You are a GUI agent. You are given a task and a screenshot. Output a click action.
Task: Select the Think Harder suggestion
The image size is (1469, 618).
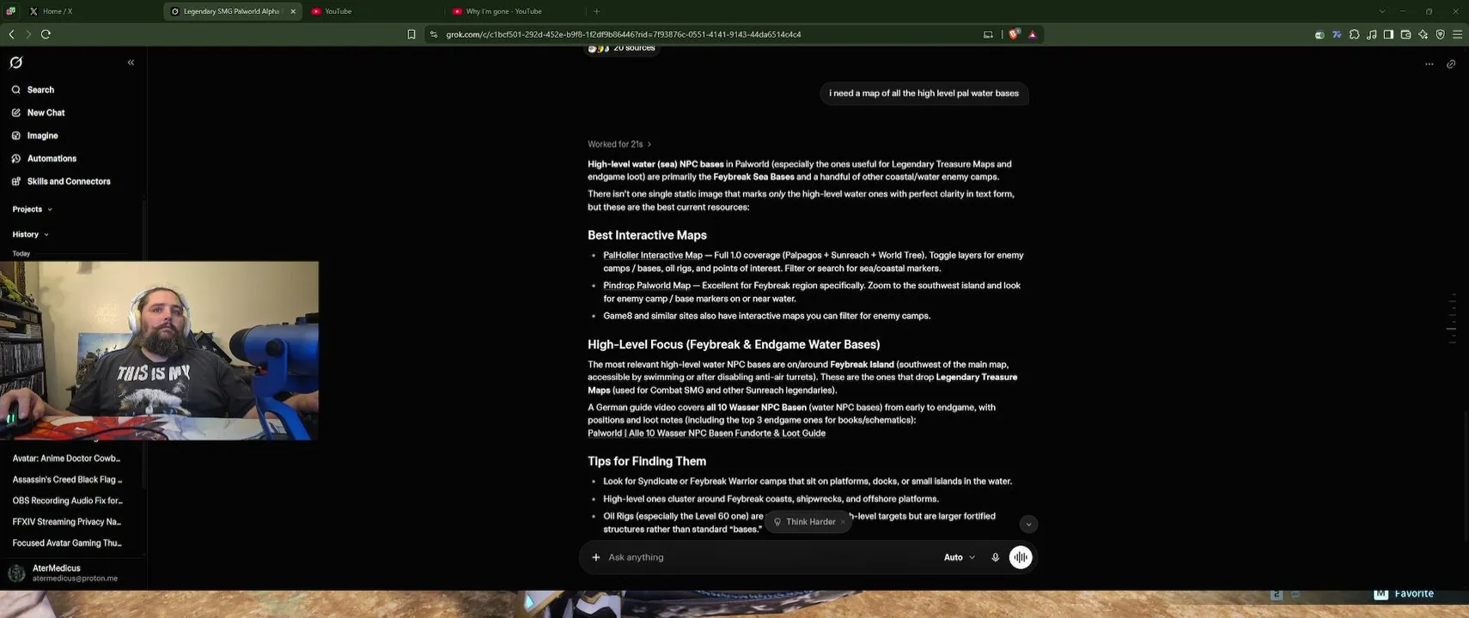coord(805,522)
